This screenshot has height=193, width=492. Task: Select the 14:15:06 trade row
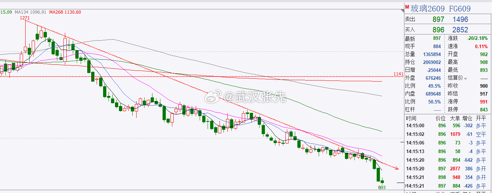(x=448, y=143)
